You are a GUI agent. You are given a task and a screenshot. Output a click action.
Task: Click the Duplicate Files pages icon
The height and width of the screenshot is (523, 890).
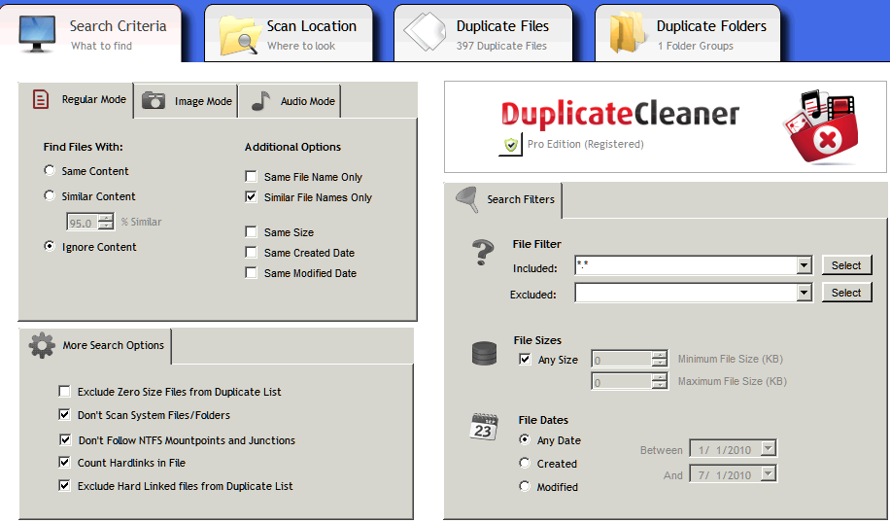(x=425, y=35)
